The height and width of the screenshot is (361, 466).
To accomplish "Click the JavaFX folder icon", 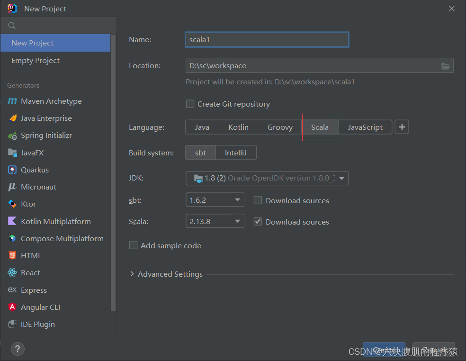I will pos(12,153).
